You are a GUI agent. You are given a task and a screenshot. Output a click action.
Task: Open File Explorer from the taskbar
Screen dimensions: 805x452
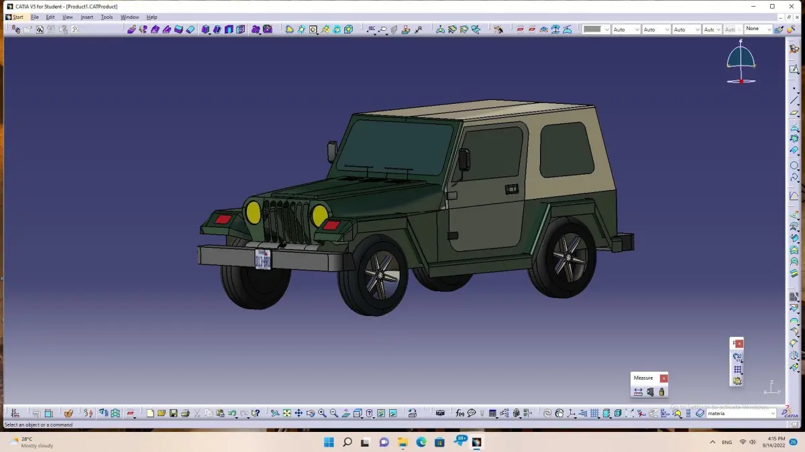pos(402,442)
